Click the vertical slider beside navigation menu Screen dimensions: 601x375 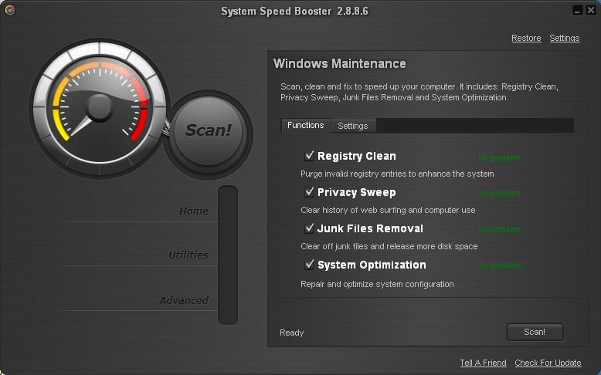228,255
